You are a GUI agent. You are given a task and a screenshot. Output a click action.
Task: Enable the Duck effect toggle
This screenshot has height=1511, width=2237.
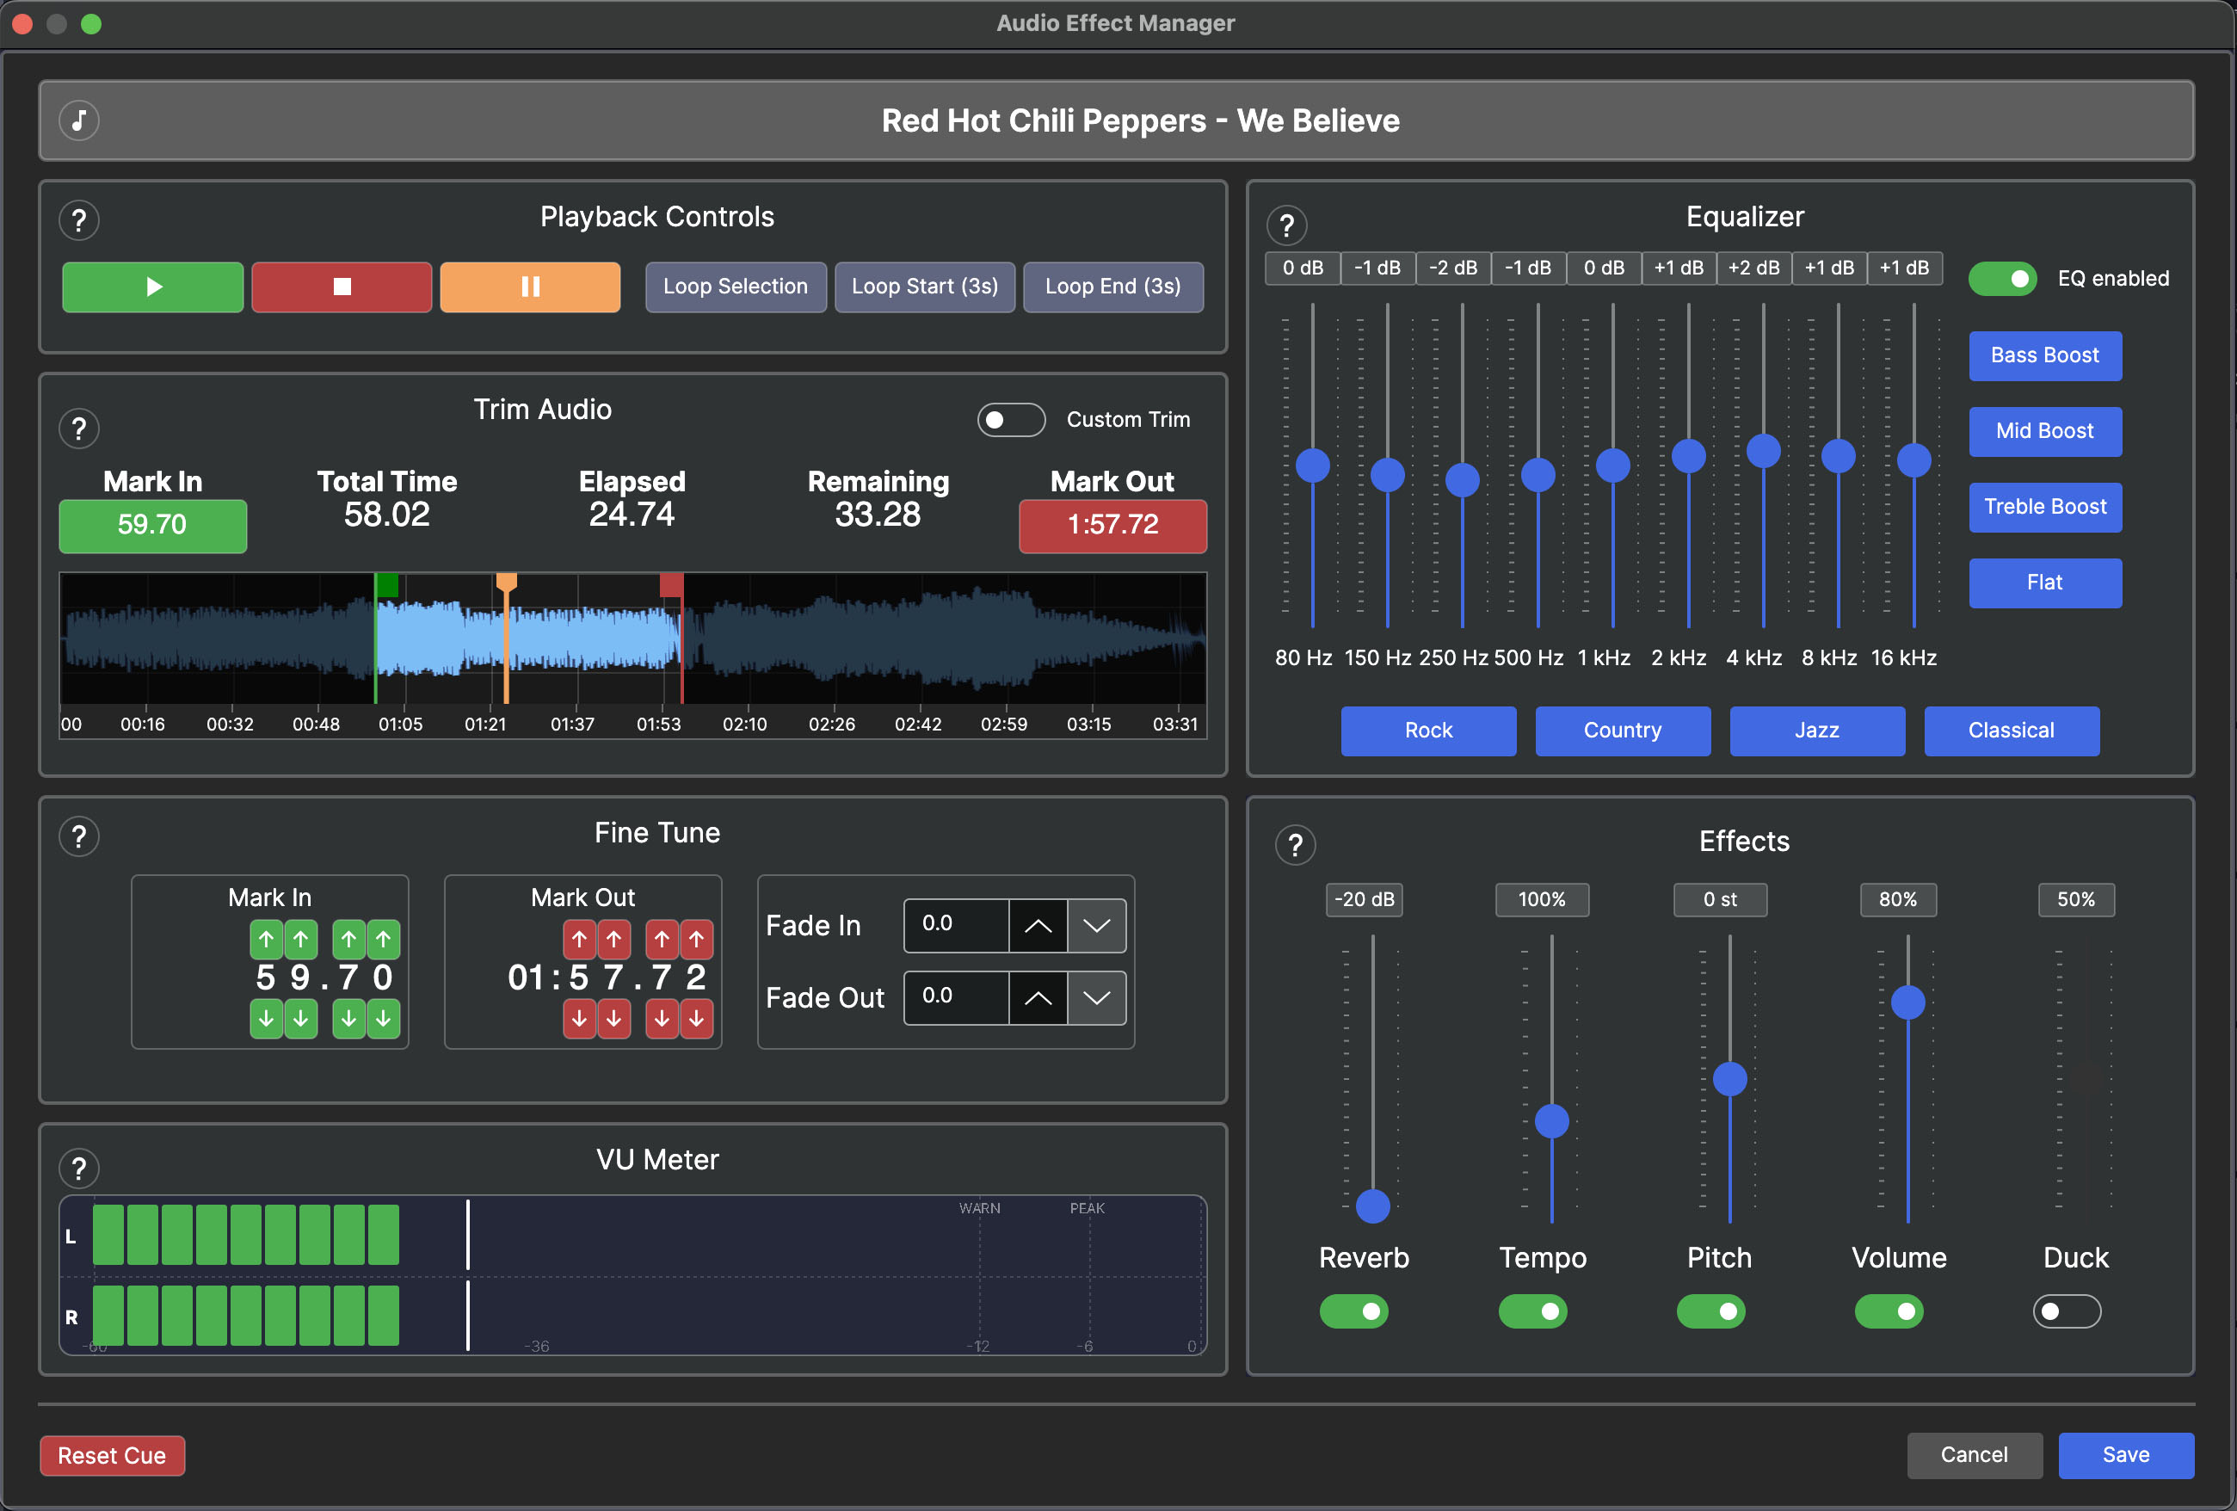pos(2066,1311)
